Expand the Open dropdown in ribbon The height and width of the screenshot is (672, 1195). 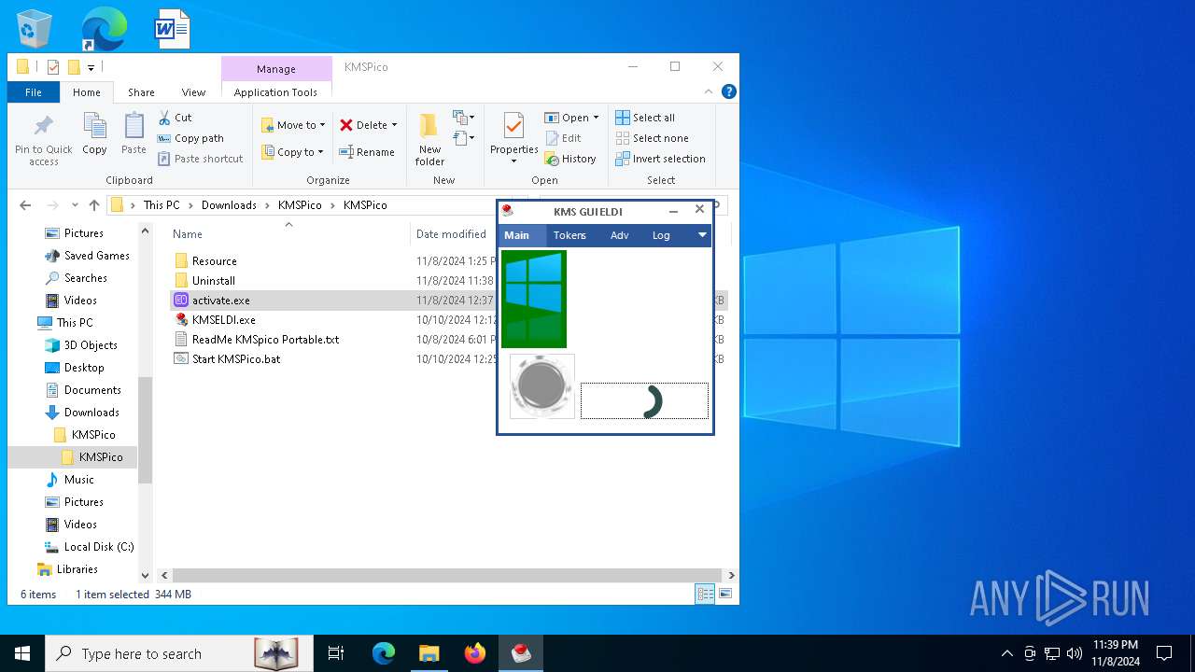(596, 118)
